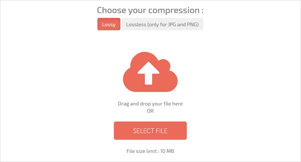This screenshot has width=301, height=162.
Task: Click the "Choose your compression :" heading
Action: [x=150, y=10]
